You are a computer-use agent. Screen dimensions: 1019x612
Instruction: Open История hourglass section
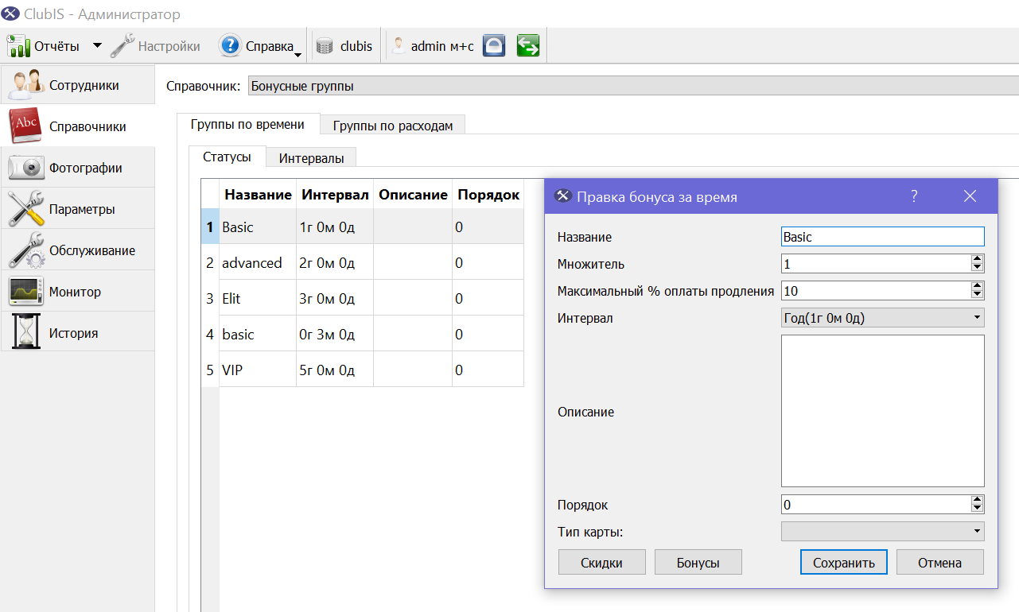tap(78, 333)
